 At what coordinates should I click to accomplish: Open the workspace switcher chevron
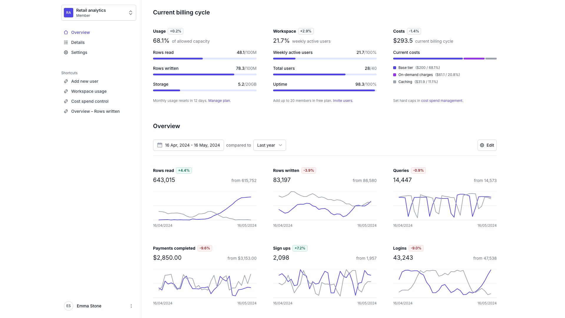click(131, 12)
